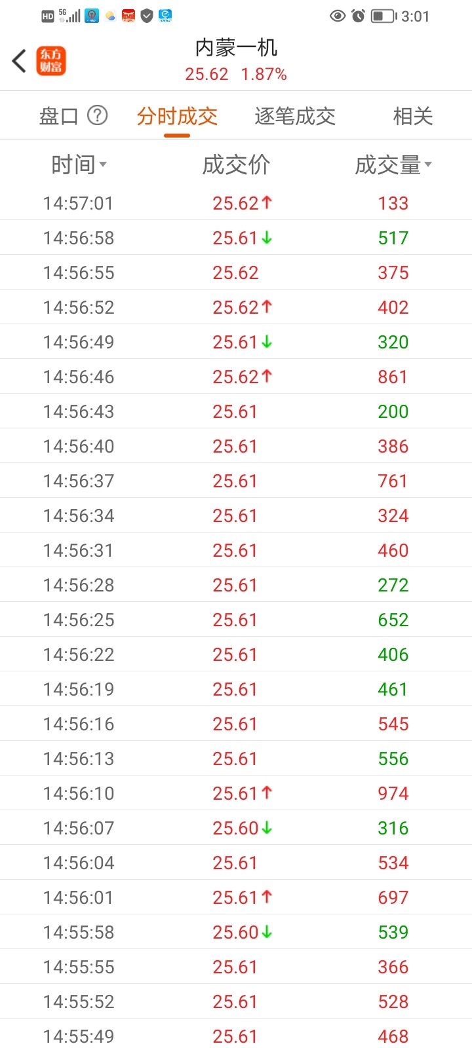Viewport: 472px width, 1048px height.
Task: Expand the 成交量 sort dropdown arrow
Action: pos(428,164)
